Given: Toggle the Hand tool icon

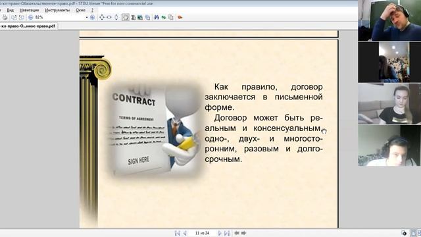Looking at the screenshot, I should point(126,18).
